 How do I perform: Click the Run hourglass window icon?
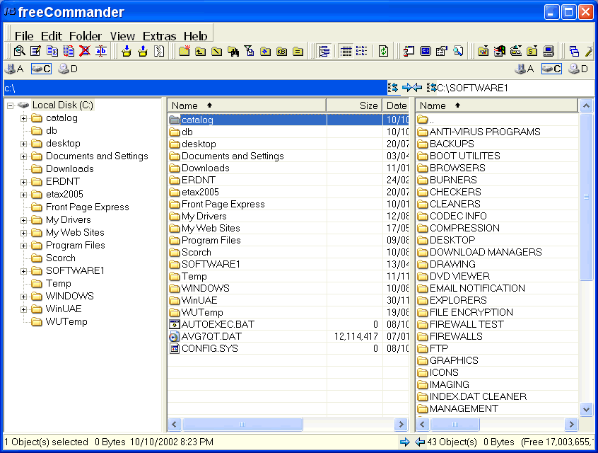click(409, 51)
